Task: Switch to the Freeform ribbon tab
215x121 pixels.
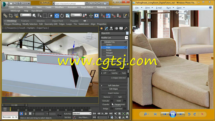Action: [x=25, y=21]
